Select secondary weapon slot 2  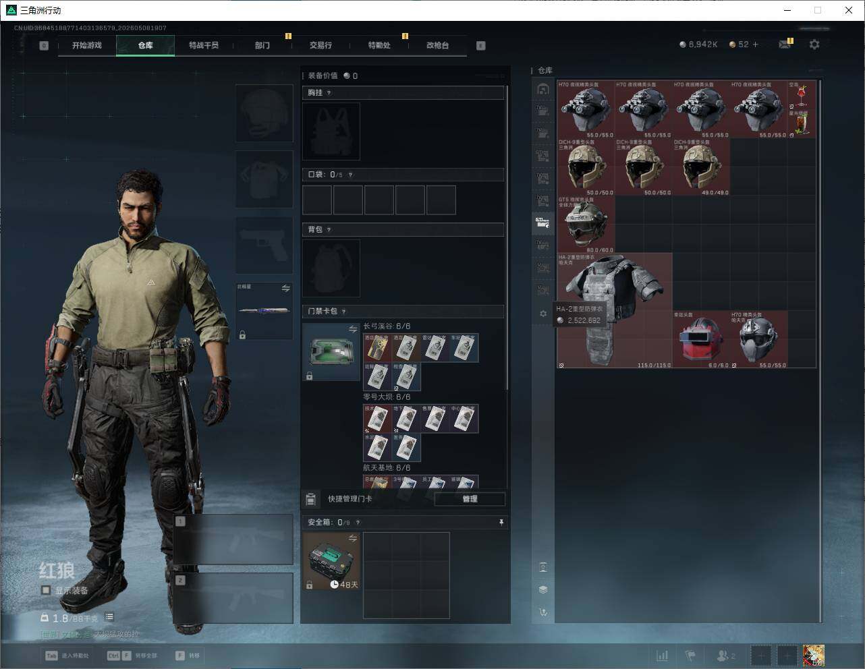[x=233, y=598]
